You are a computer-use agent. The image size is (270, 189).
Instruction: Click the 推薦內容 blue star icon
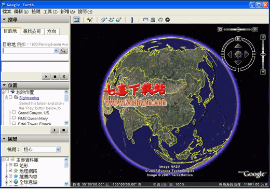click(16, 176)
